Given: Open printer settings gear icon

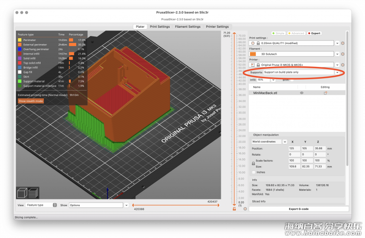Looking at the screenshot, I should click(343, 65).
